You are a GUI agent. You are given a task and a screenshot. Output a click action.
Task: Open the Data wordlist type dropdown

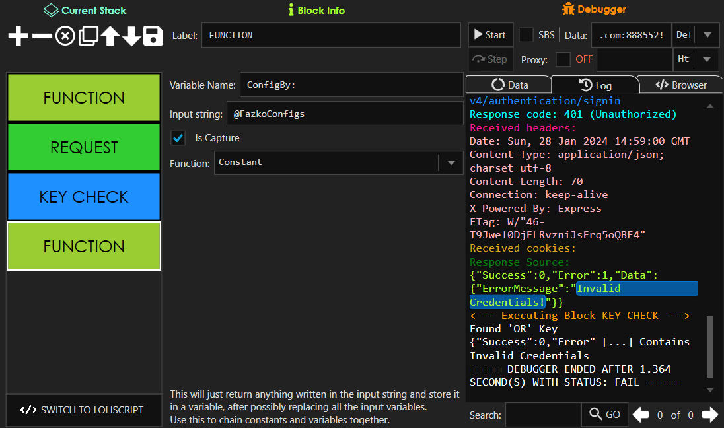(x=709, y=35)
